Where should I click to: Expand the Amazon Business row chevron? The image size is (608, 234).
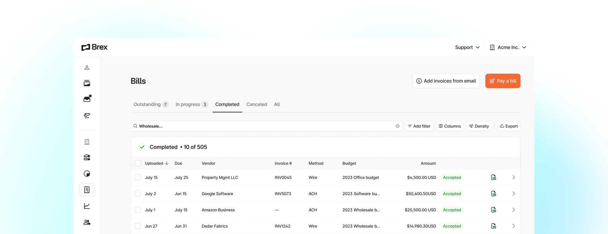tap(513, 210)
